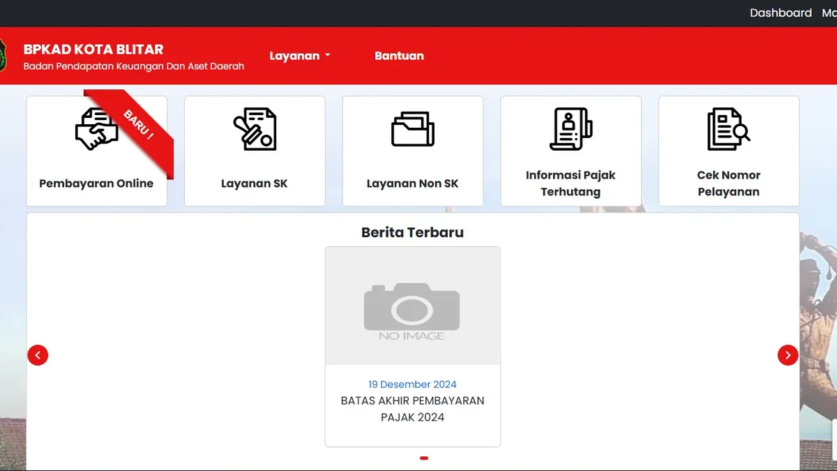Open the Layanan SK label

tap(255, 184)
